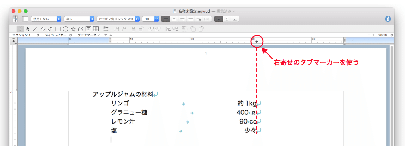
Task: Toggle the sidebar panel icon
Action: 25,19
